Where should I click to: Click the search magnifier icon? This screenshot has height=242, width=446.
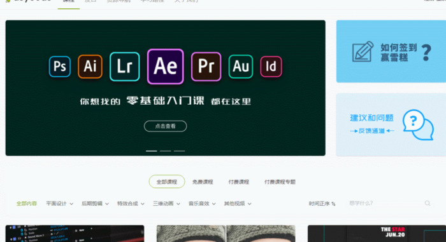(x=428, y=203)
